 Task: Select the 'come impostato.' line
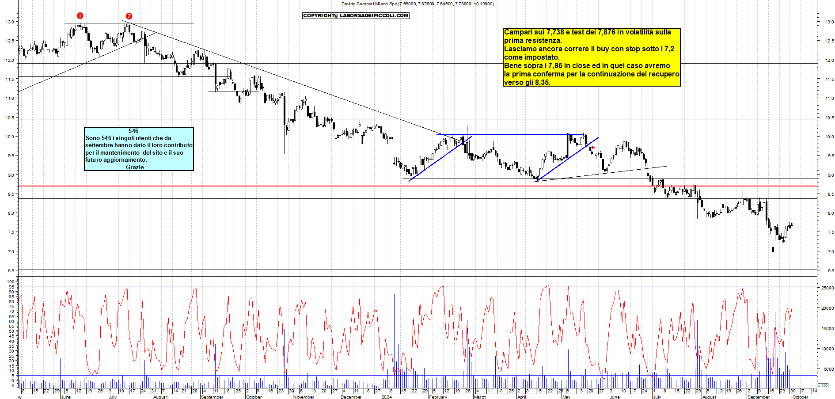pyautogui.click(x=532, y=57)
